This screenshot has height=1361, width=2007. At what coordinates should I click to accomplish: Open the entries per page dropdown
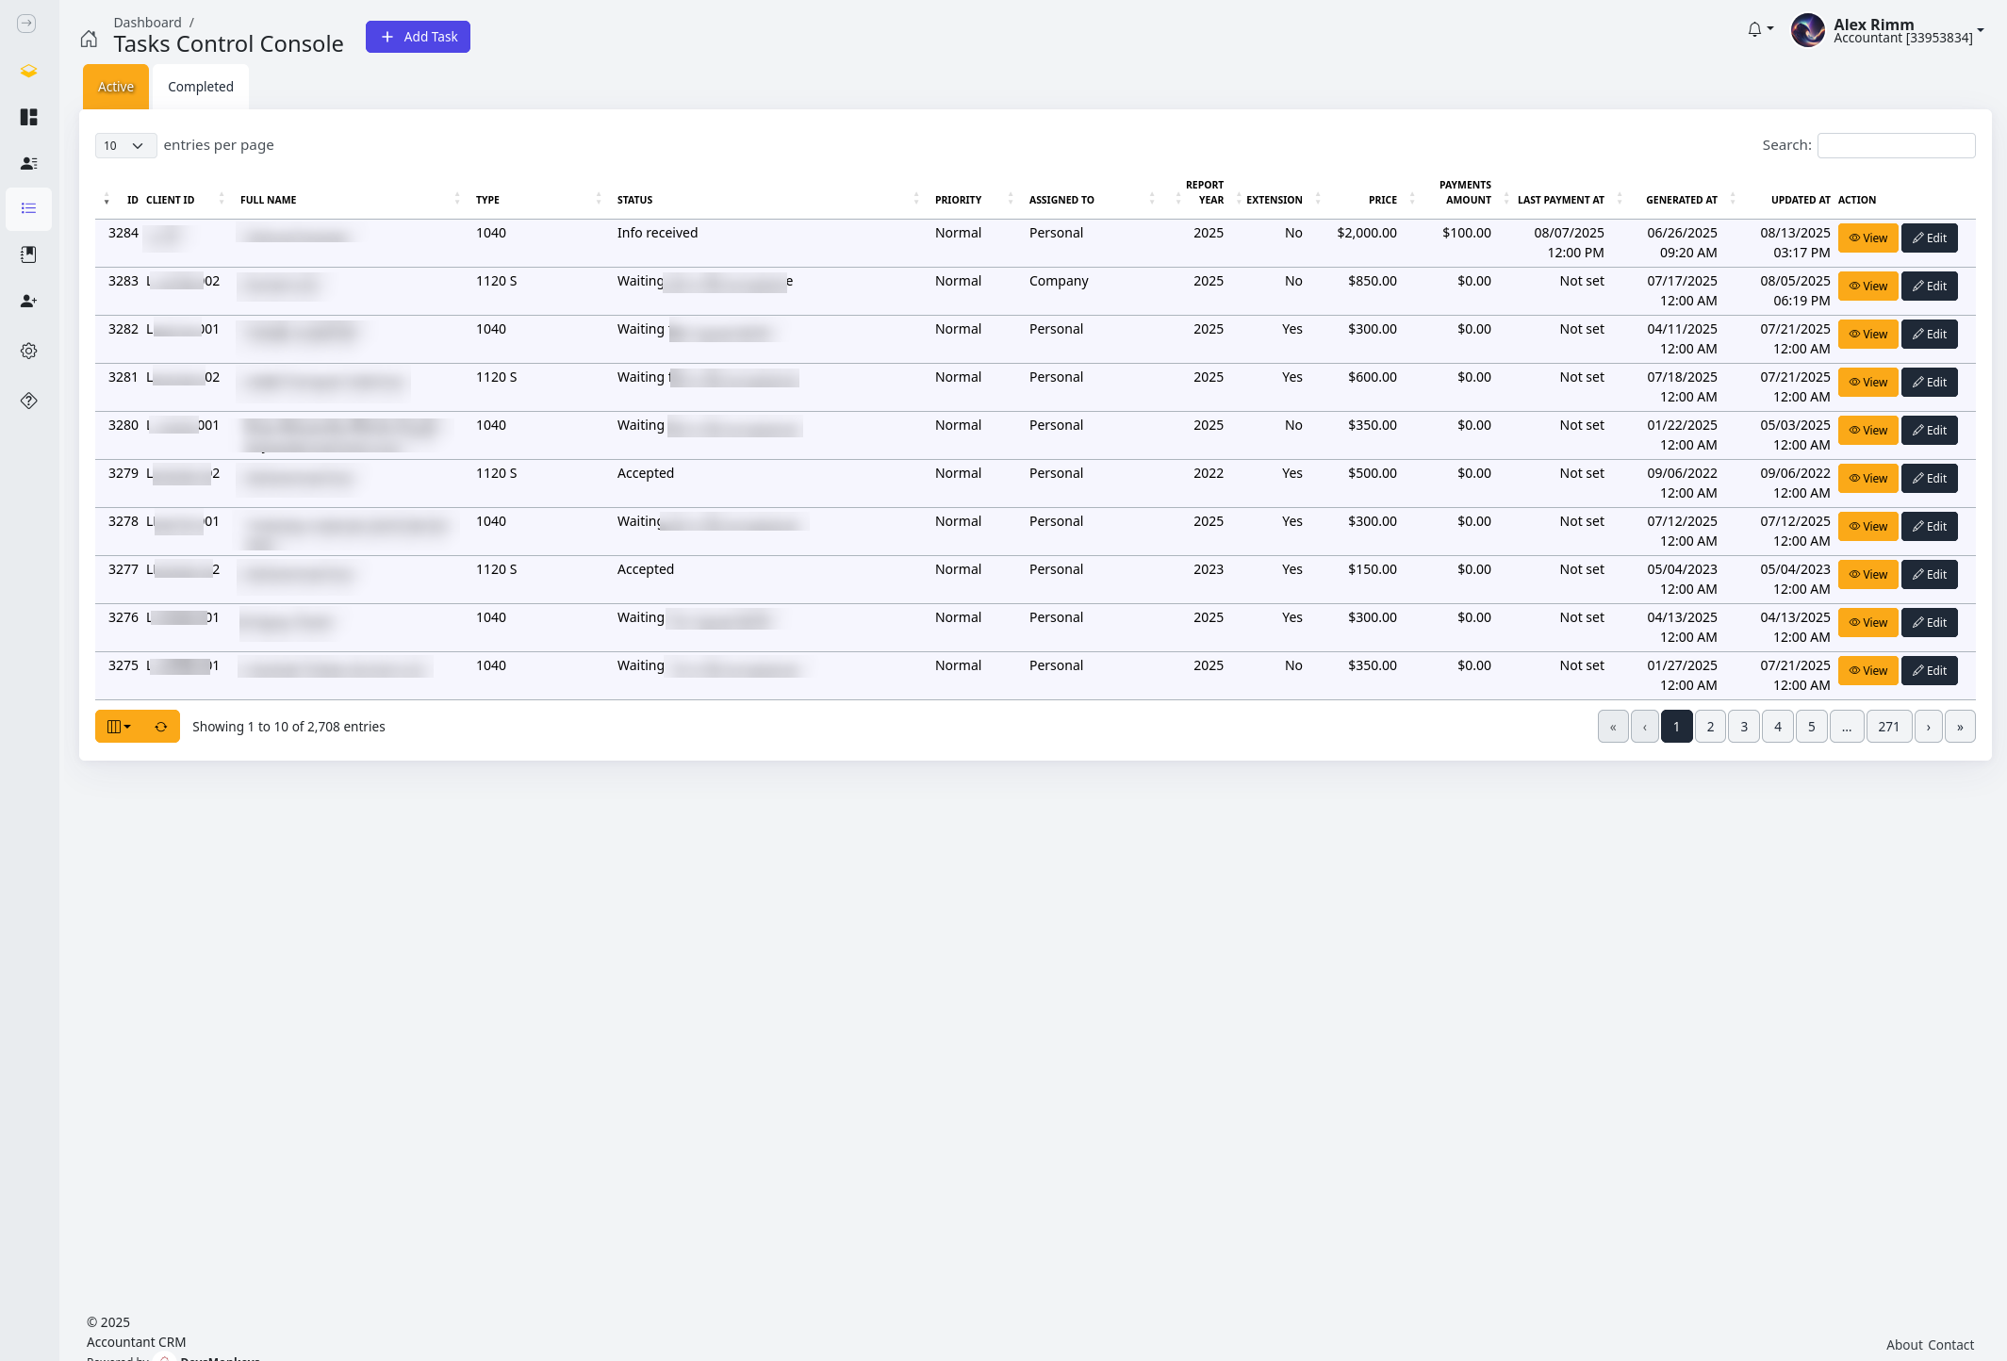click(x=124, y=145)
